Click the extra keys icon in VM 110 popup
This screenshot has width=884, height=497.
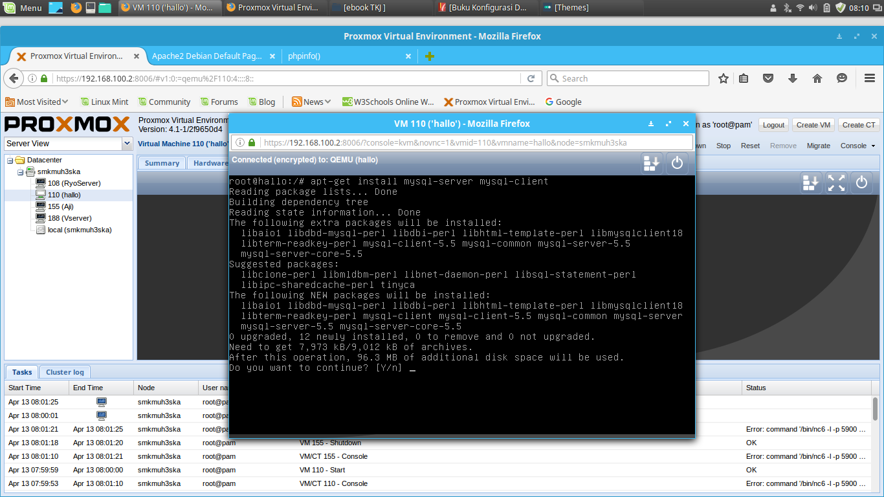click(652, 163)
